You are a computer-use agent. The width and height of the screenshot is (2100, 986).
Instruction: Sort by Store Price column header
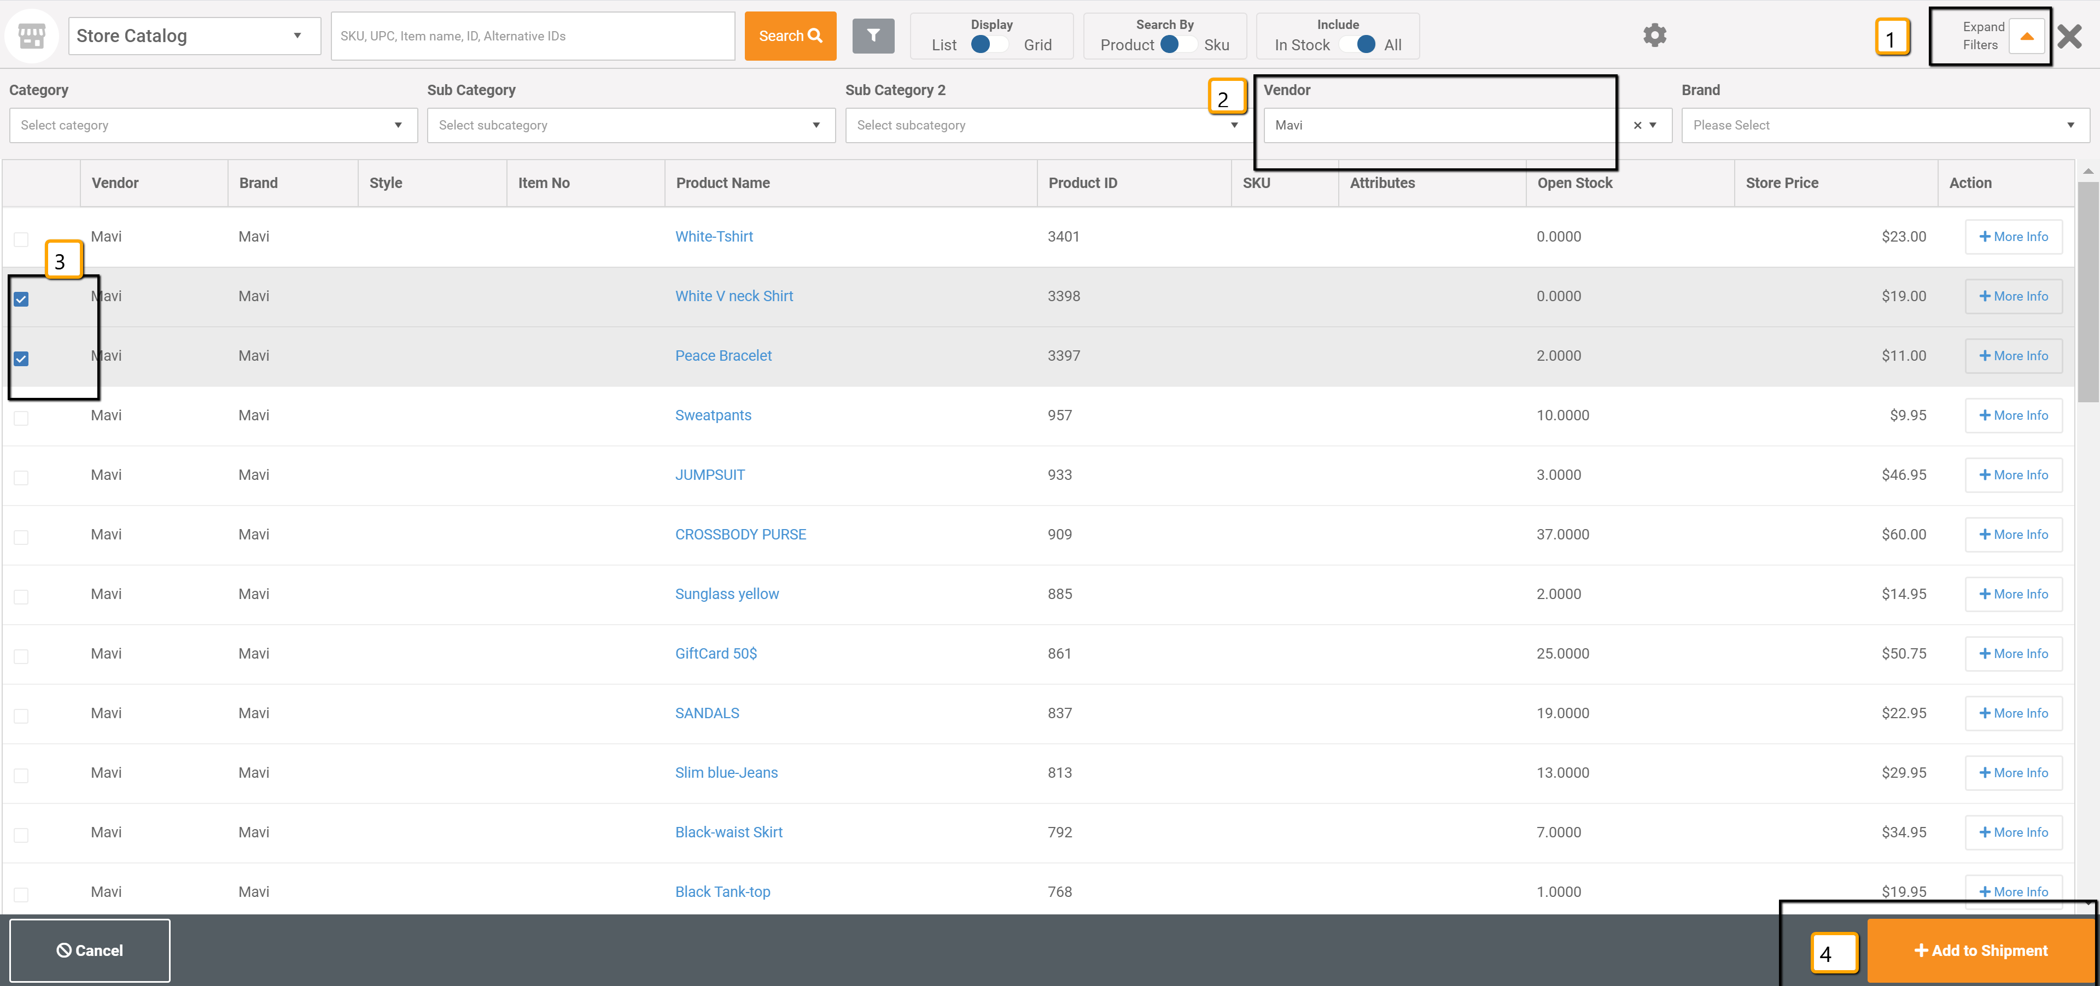1781,183
